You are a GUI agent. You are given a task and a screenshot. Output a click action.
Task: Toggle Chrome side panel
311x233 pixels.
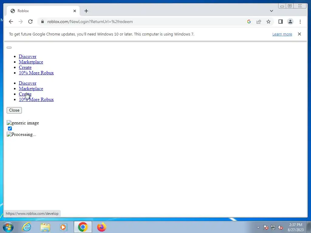pyautogui.click(x=280, y=22)
